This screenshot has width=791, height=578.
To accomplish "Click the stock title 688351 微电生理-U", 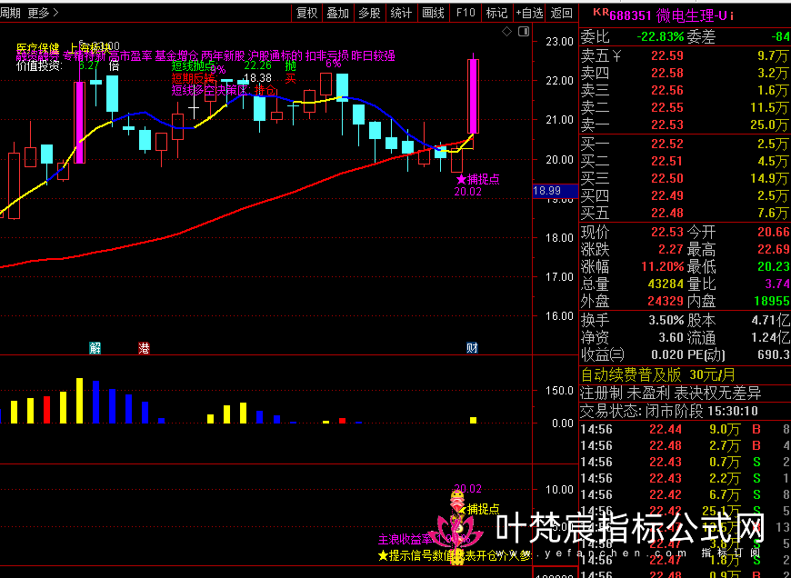I will [668, 15].
